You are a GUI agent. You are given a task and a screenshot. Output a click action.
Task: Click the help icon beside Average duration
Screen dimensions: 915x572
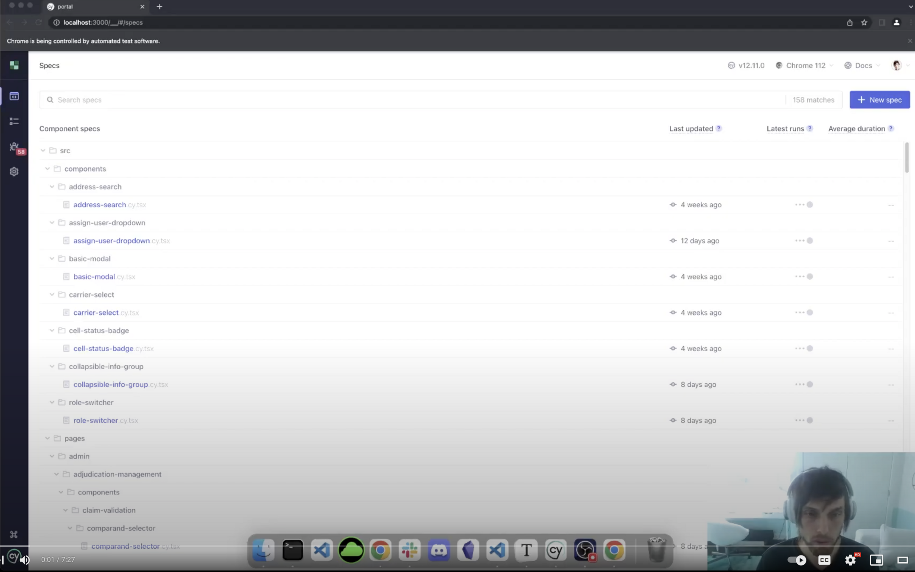click(x=891, y=128)
